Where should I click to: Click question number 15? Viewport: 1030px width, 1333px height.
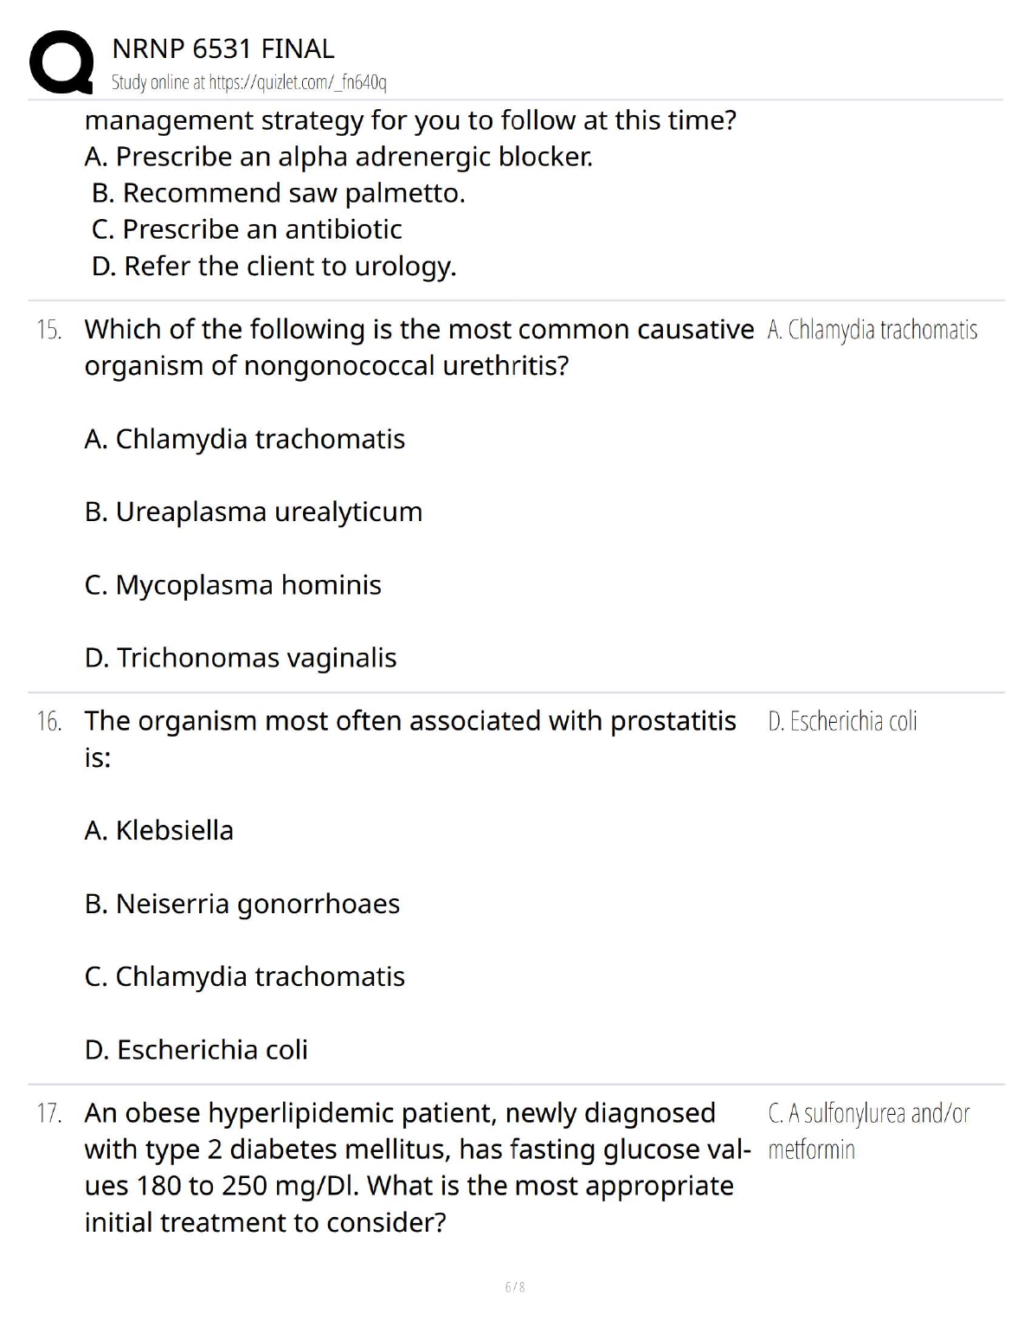tap(49, 330)
